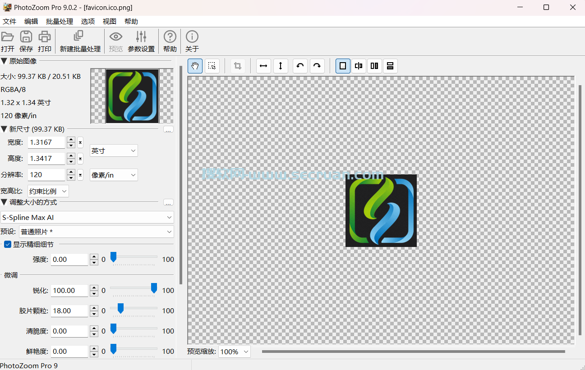The width and height of the screenshot is (585, 370).
Task: Click the 锐化 slider handle
Action: [154, 288]
